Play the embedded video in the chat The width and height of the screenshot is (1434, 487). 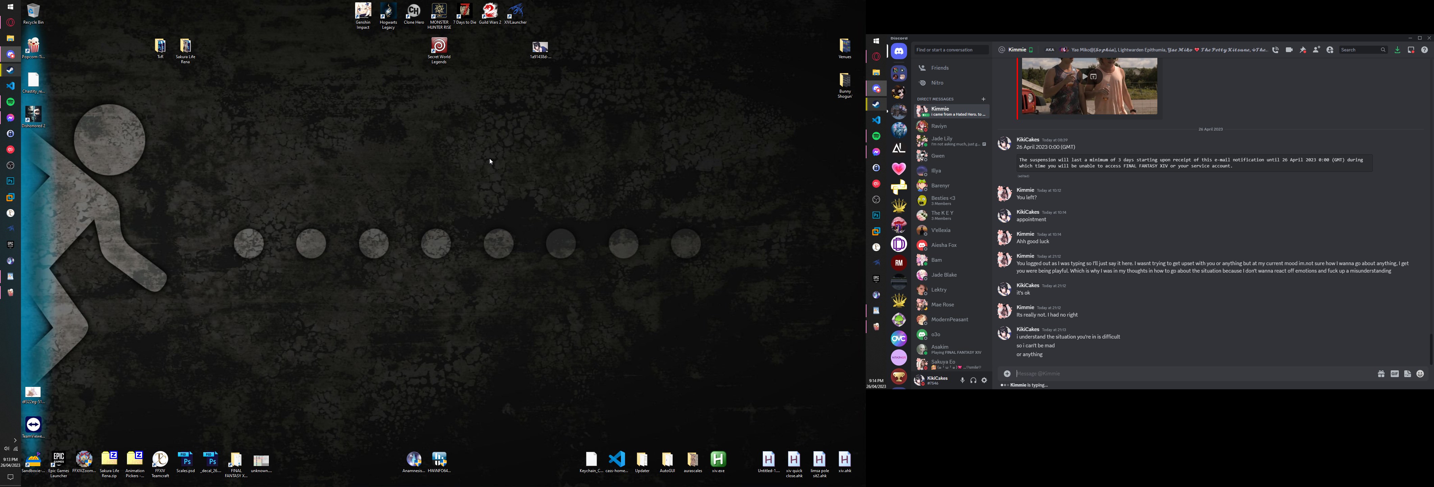click(x=1084, y=77)
